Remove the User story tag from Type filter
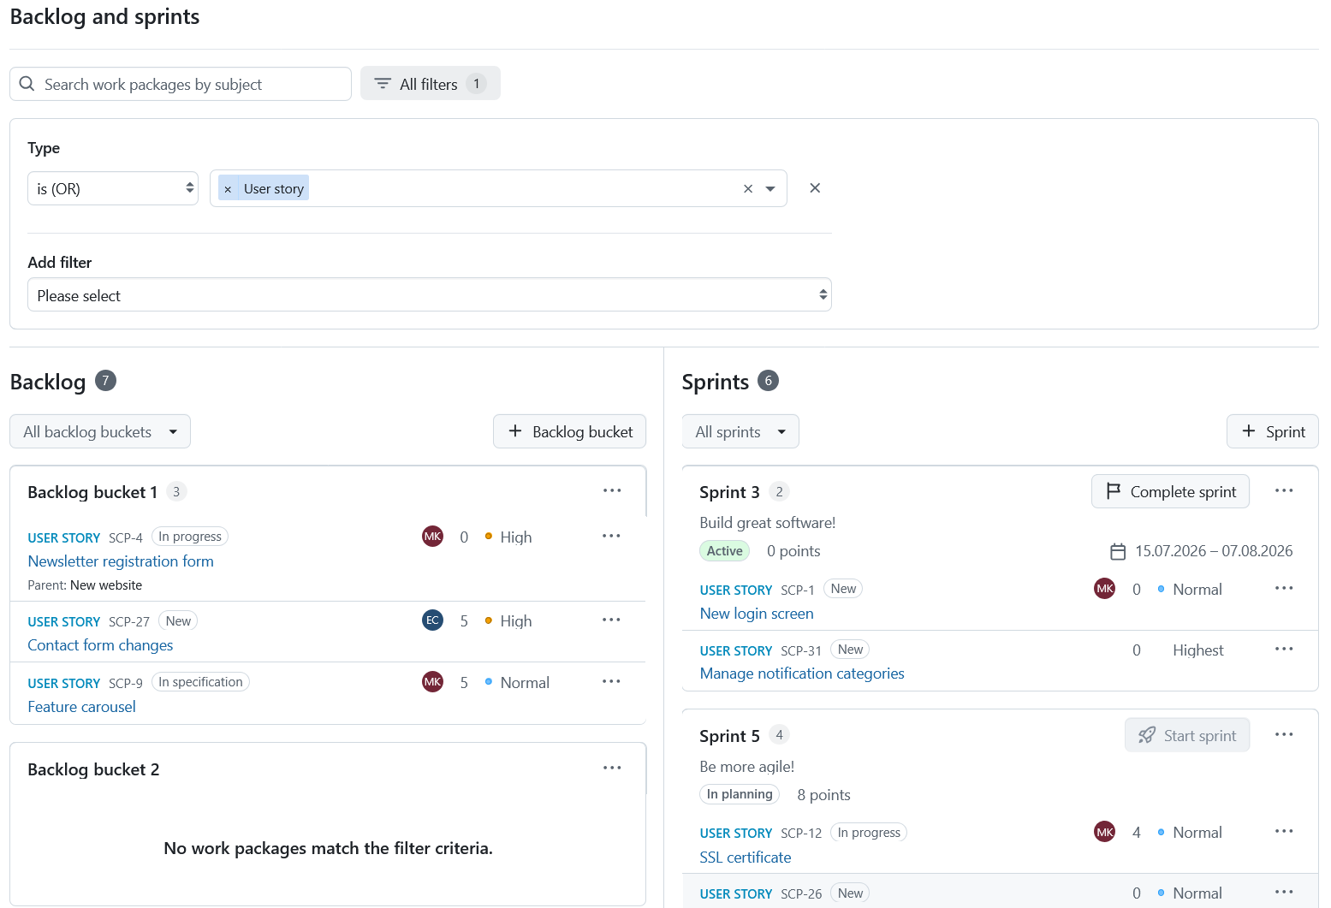 pyautogui.click(x=228, y=189)
